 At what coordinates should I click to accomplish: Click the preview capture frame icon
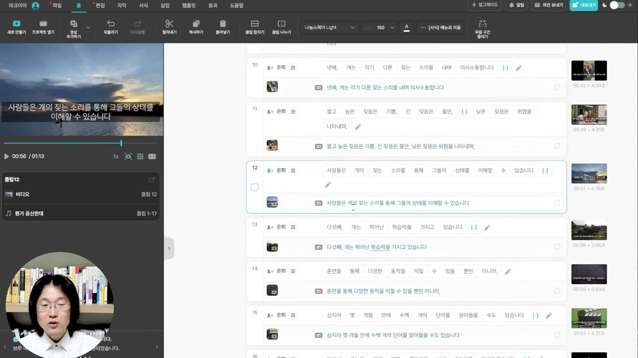click(128, 156)
